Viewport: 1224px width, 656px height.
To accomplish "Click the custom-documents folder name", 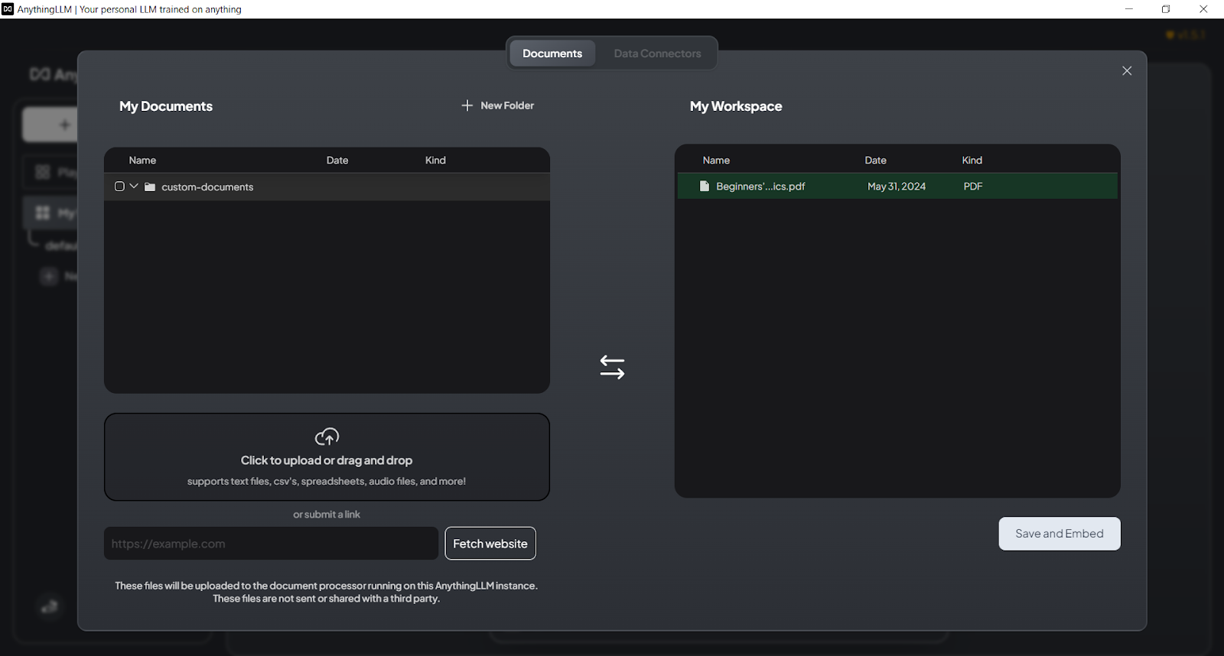I will coord(207,187).
